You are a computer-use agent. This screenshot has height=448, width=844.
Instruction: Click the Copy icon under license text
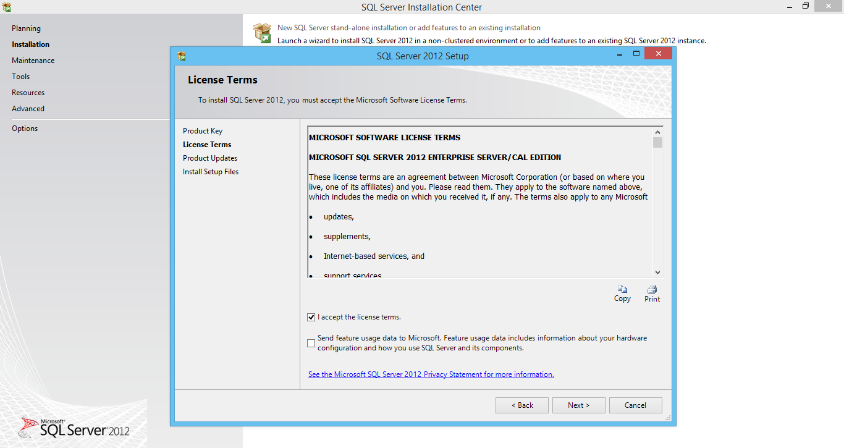point(622,289)
